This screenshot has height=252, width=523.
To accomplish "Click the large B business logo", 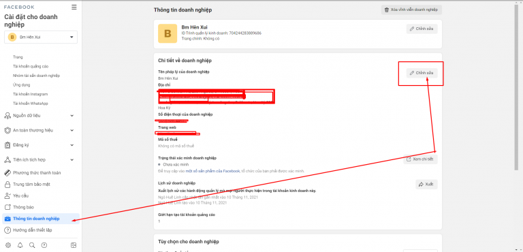I will point(168,33).
